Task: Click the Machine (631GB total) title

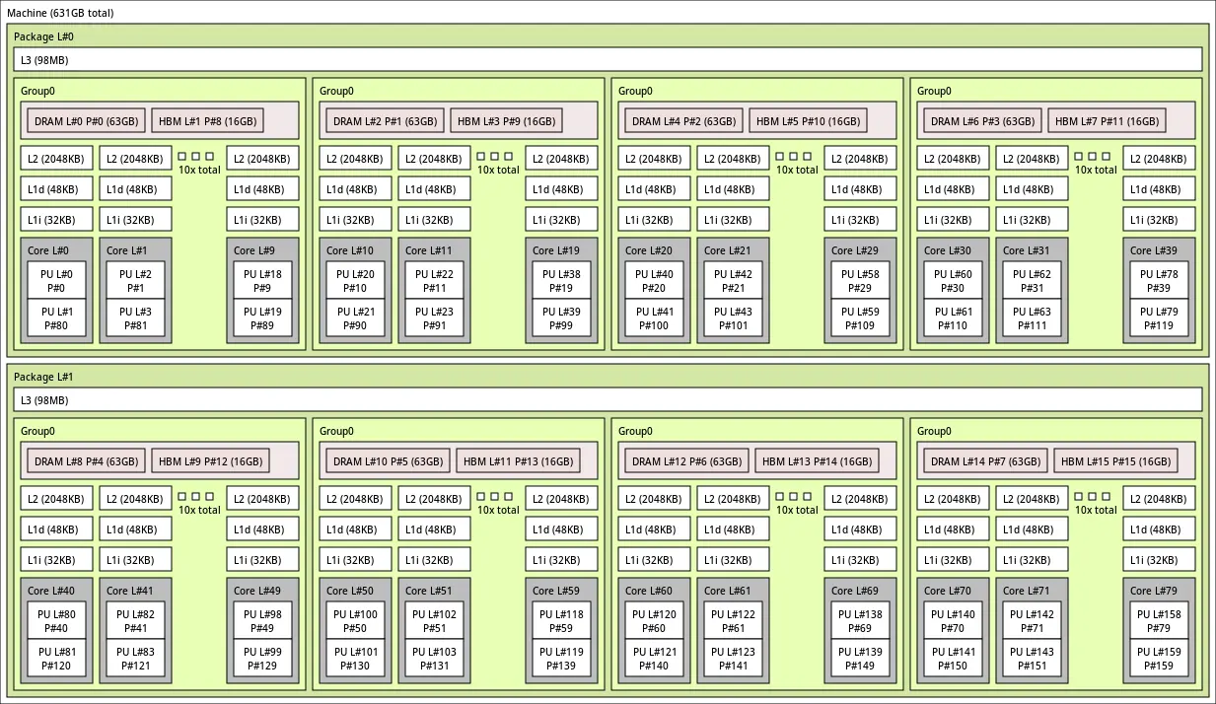Action: click(x=60, y=13)
